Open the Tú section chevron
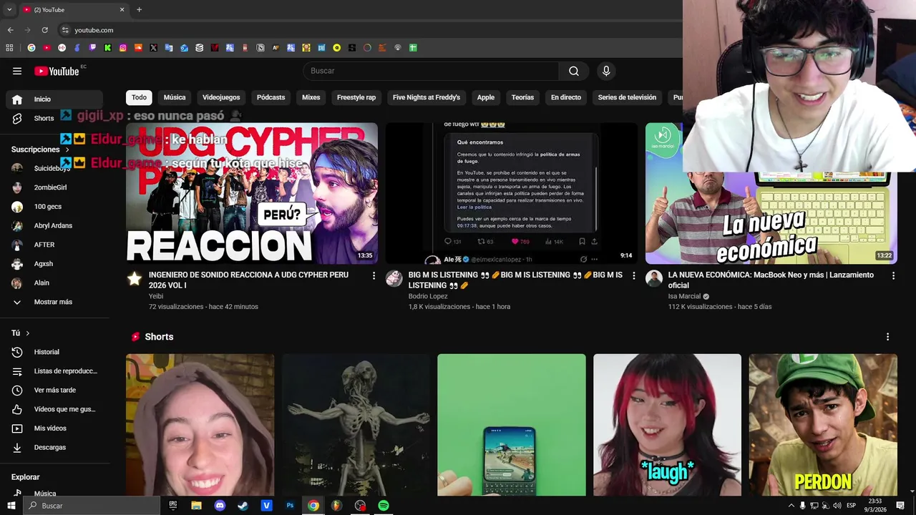 click(28, 333)
